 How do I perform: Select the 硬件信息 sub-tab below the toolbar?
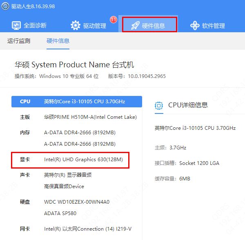pyautogui.click(x=58, y=41)
